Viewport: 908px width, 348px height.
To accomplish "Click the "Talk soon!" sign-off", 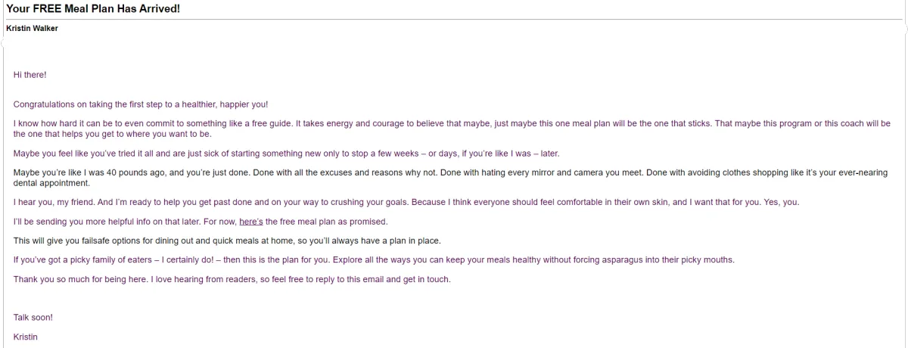I will point(33,318).
